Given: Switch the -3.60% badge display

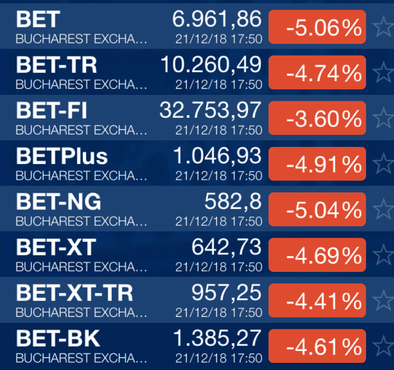Looking at the screenshot, I should 317,118.
